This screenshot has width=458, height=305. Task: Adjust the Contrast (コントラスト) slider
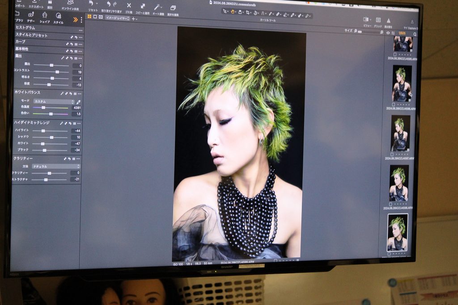[x=51, y=72]
